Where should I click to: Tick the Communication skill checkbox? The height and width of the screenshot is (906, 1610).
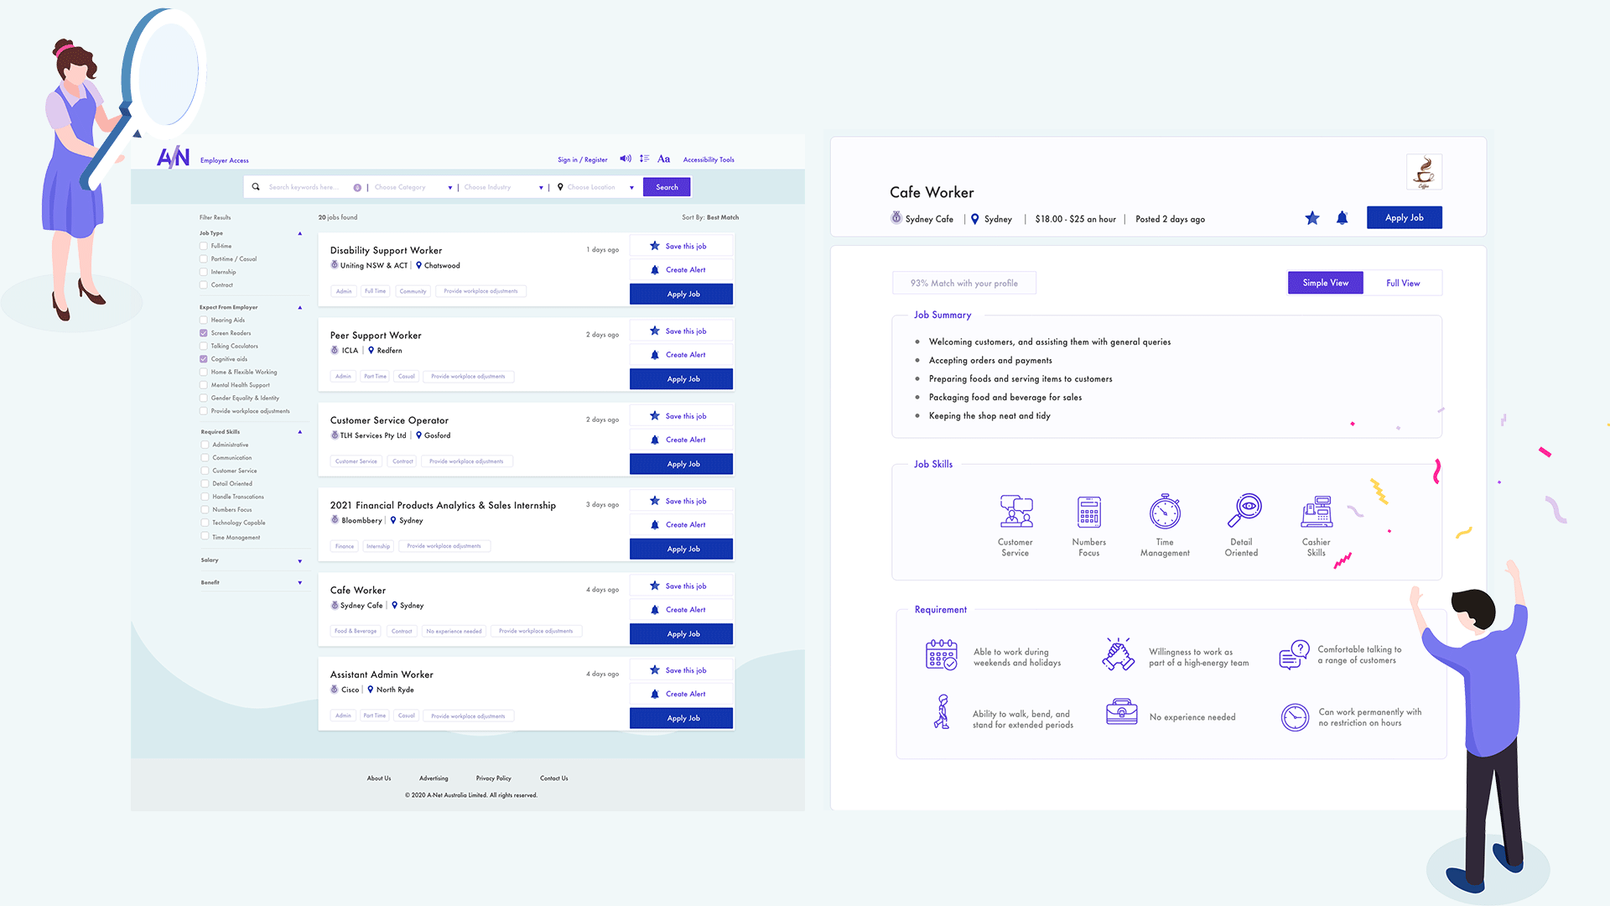(x=205, y=458)
